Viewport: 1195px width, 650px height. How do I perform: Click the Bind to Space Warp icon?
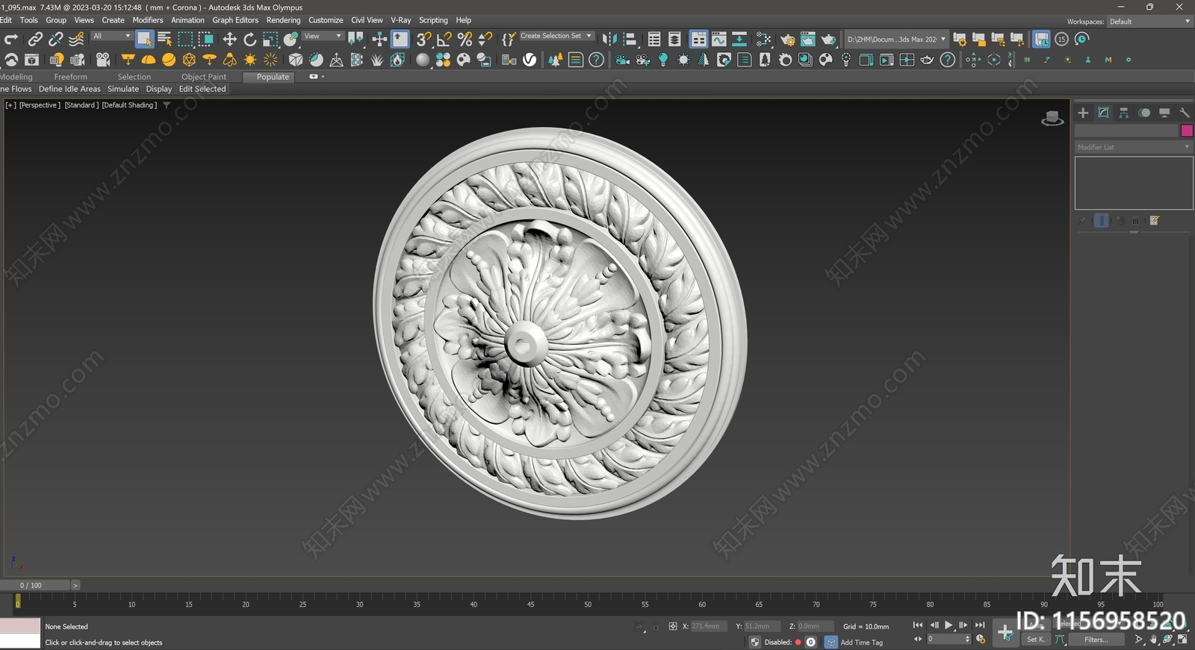[x=76, y=39]
